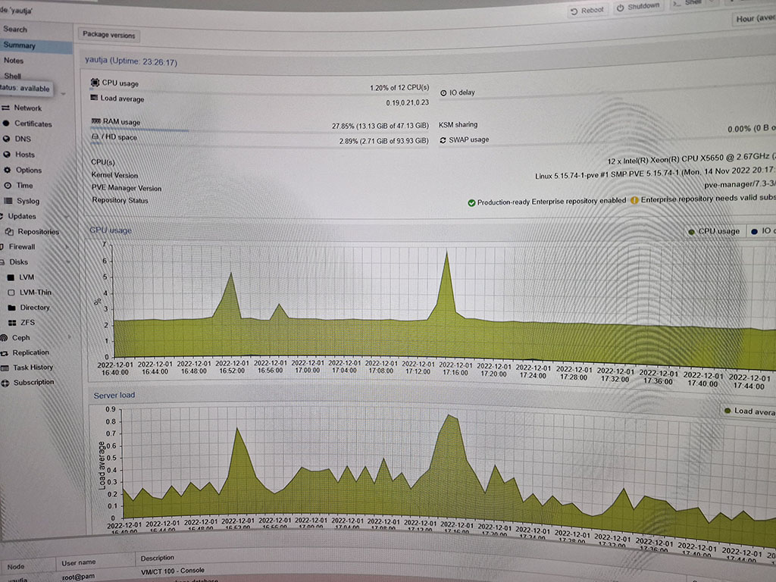Click the Certificates icon in the sidebar
This screenshot has width=776, height=582.
[x=7, y=124]
